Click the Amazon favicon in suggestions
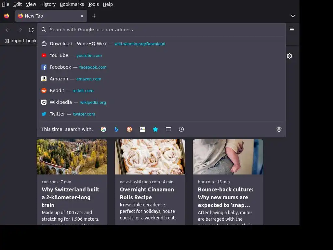This screenshot has width=333, height=250. tap(44, 79)
